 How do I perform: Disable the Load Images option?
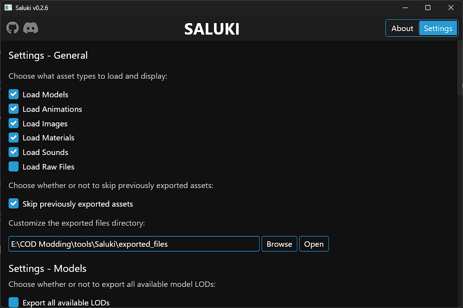(x=14, y=123)
